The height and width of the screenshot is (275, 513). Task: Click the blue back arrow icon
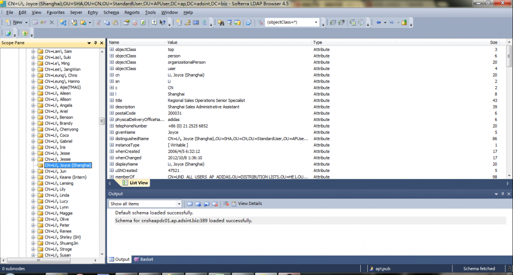tap(379, 22)
